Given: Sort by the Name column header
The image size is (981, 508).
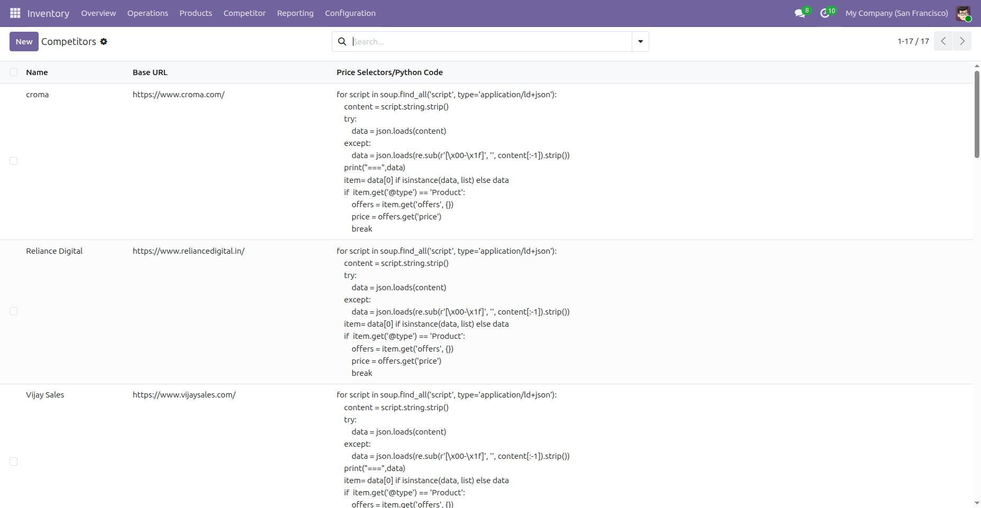Looking at the screenshot, I should pos(37,72).
